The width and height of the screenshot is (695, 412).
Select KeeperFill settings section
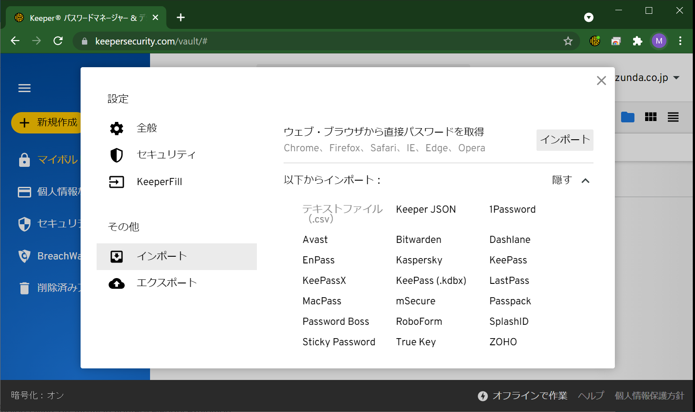[x=159, y=182]
